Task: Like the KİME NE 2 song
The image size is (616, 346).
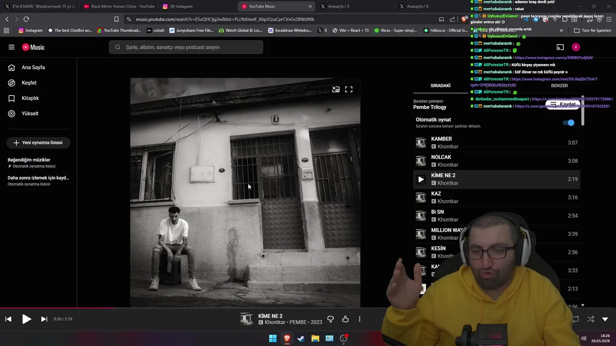Action: (345, 319)
